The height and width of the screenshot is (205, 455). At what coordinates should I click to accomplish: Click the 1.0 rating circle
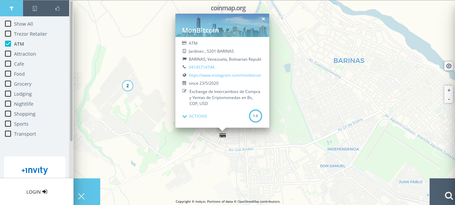[256, 116]
